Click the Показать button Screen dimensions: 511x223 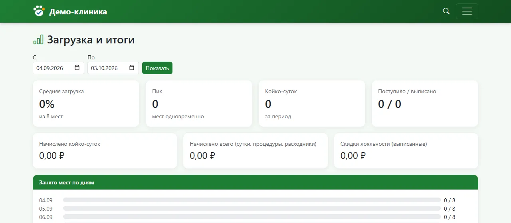point(157,68)
